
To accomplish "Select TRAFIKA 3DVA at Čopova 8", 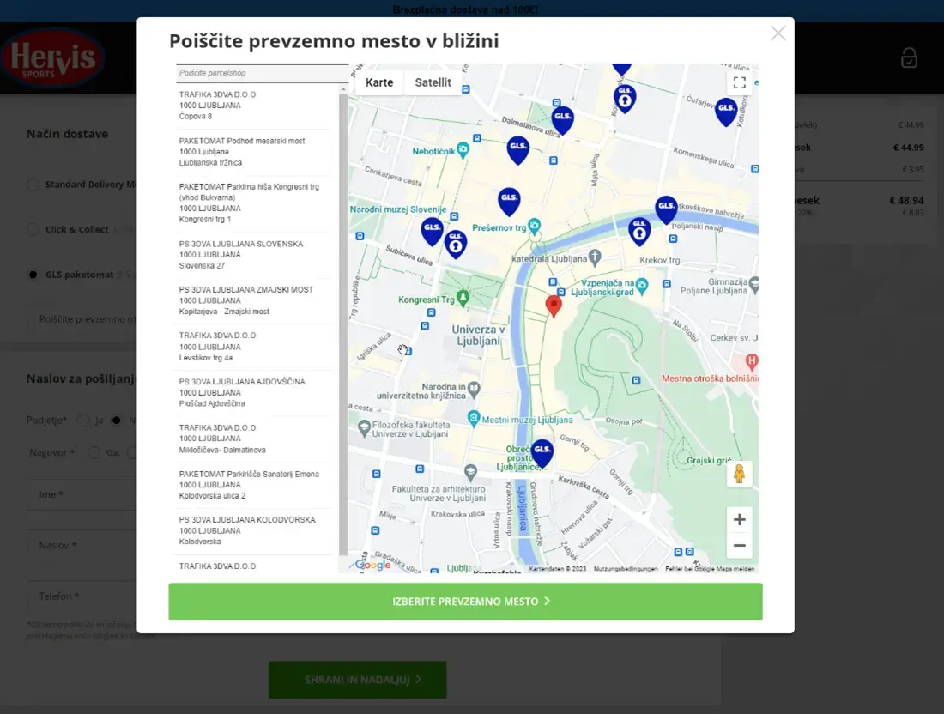I will point(253,106).
